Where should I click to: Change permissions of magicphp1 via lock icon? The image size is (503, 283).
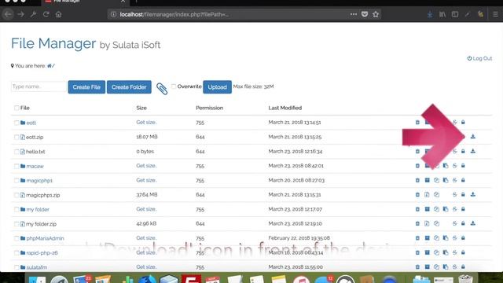[463, 180]
